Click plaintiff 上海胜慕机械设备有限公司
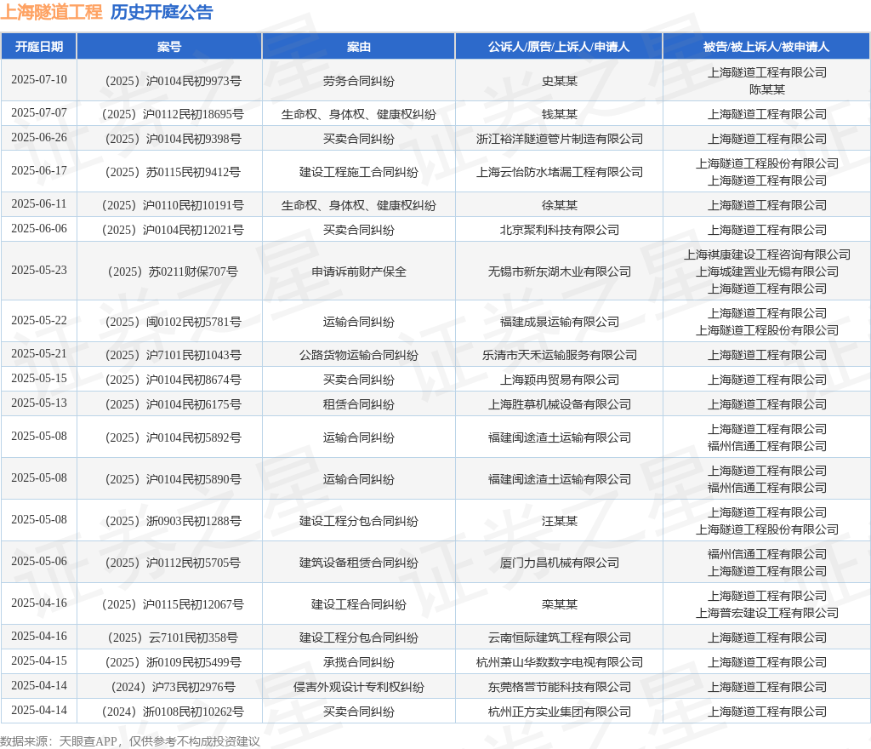Image resolution: width=871 pixels, height=749 pixels. [x=560, y=404]
